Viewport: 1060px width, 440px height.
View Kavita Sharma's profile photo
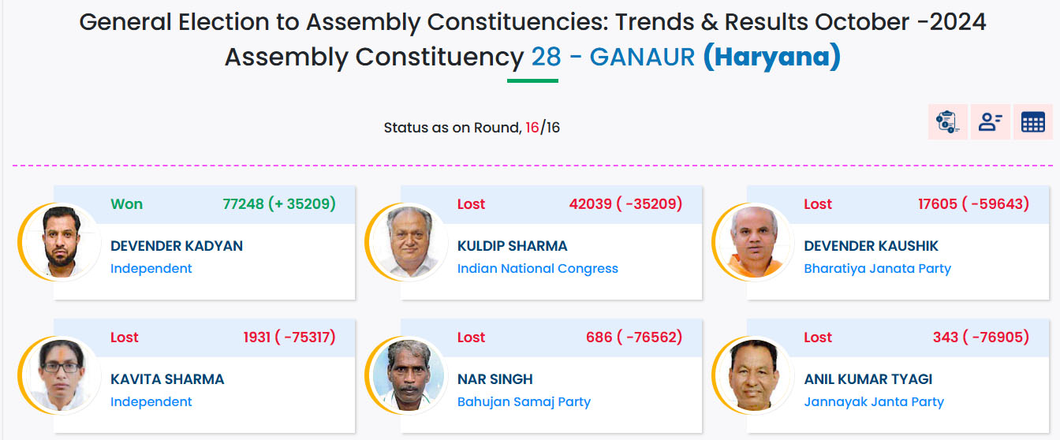click(x=62, y=375)
